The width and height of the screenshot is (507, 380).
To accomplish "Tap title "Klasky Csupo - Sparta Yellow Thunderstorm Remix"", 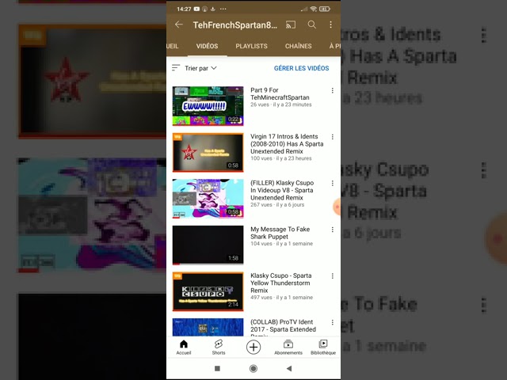I will 281,283.
